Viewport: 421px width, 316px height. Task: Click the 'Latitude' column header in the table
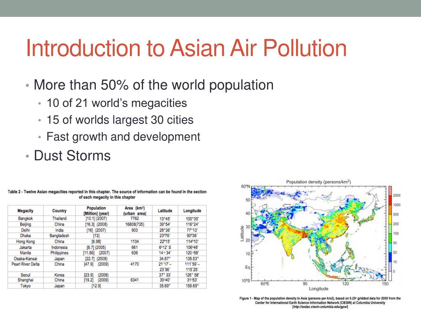165,211
